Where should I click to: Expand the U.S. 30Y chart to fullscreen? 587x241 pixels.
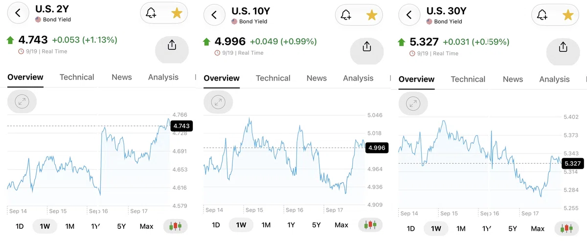tap(413, 104)
